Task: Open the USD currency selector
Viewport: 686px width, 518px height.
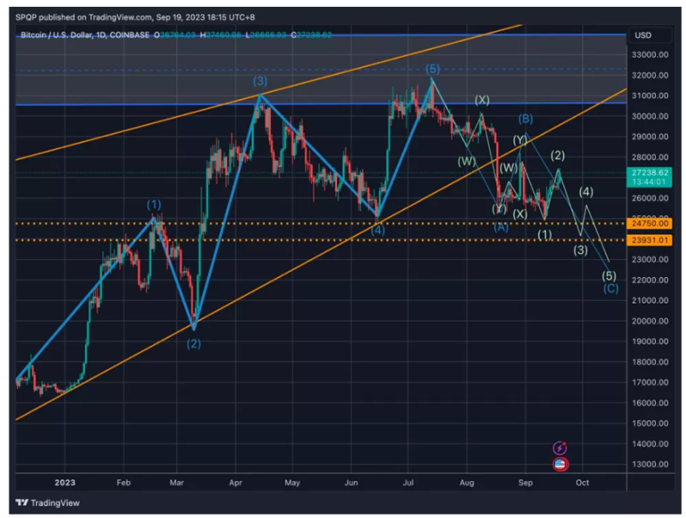Action: 643,35
